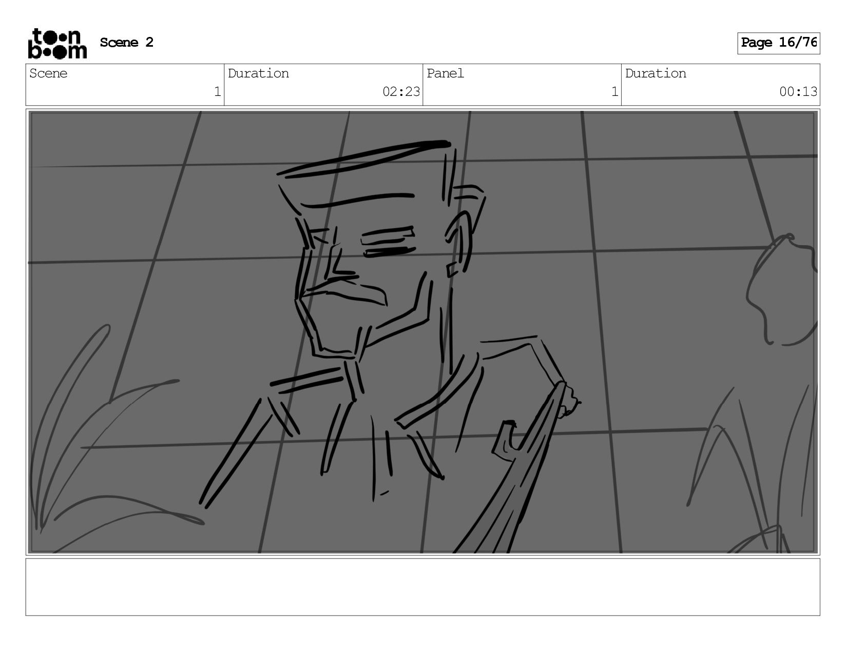Click the empty notes box below panel
Screen dimensions: 847x654
click(423, 587)
